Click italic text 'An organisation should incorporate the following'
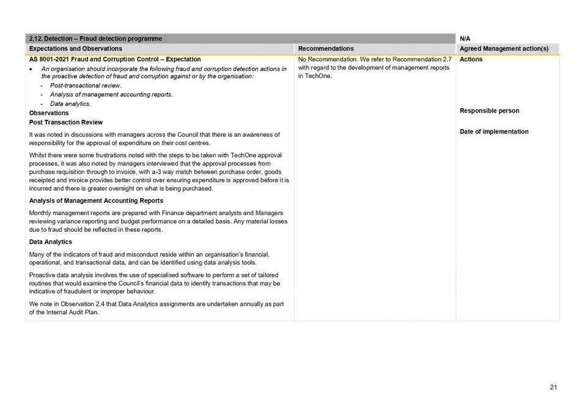This screenshot has width=582, height=412. coord(164,72)
